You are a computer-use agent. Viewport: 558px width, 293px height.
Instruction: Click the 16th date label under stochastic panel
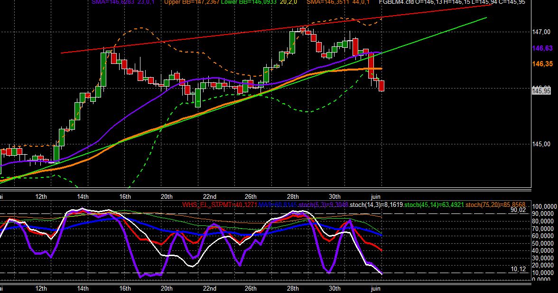coord(125,288)
